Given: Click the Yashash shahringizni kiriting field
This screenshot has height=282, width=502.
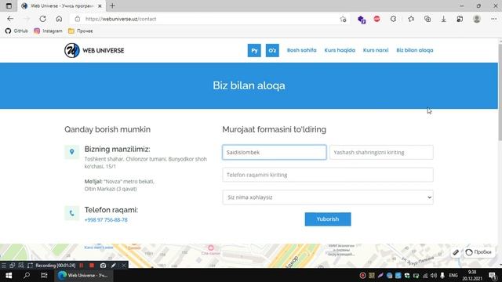Looking at the screenshot, I should tap(381, 152).
